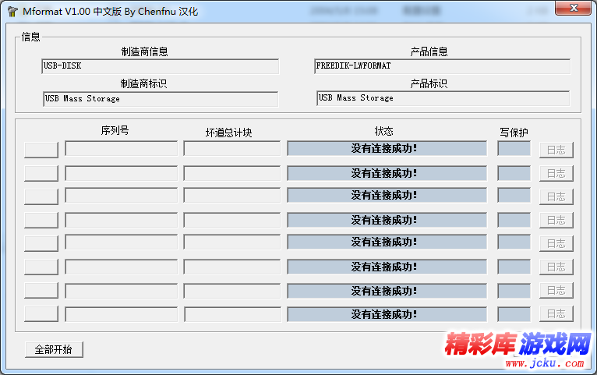Click the 序列号 field in the first row
Viewport: 597px width, 375px height.
tap(121, 148)
